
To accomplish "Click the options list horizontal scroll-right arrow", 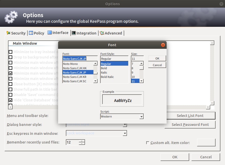I will click(208, 107).
